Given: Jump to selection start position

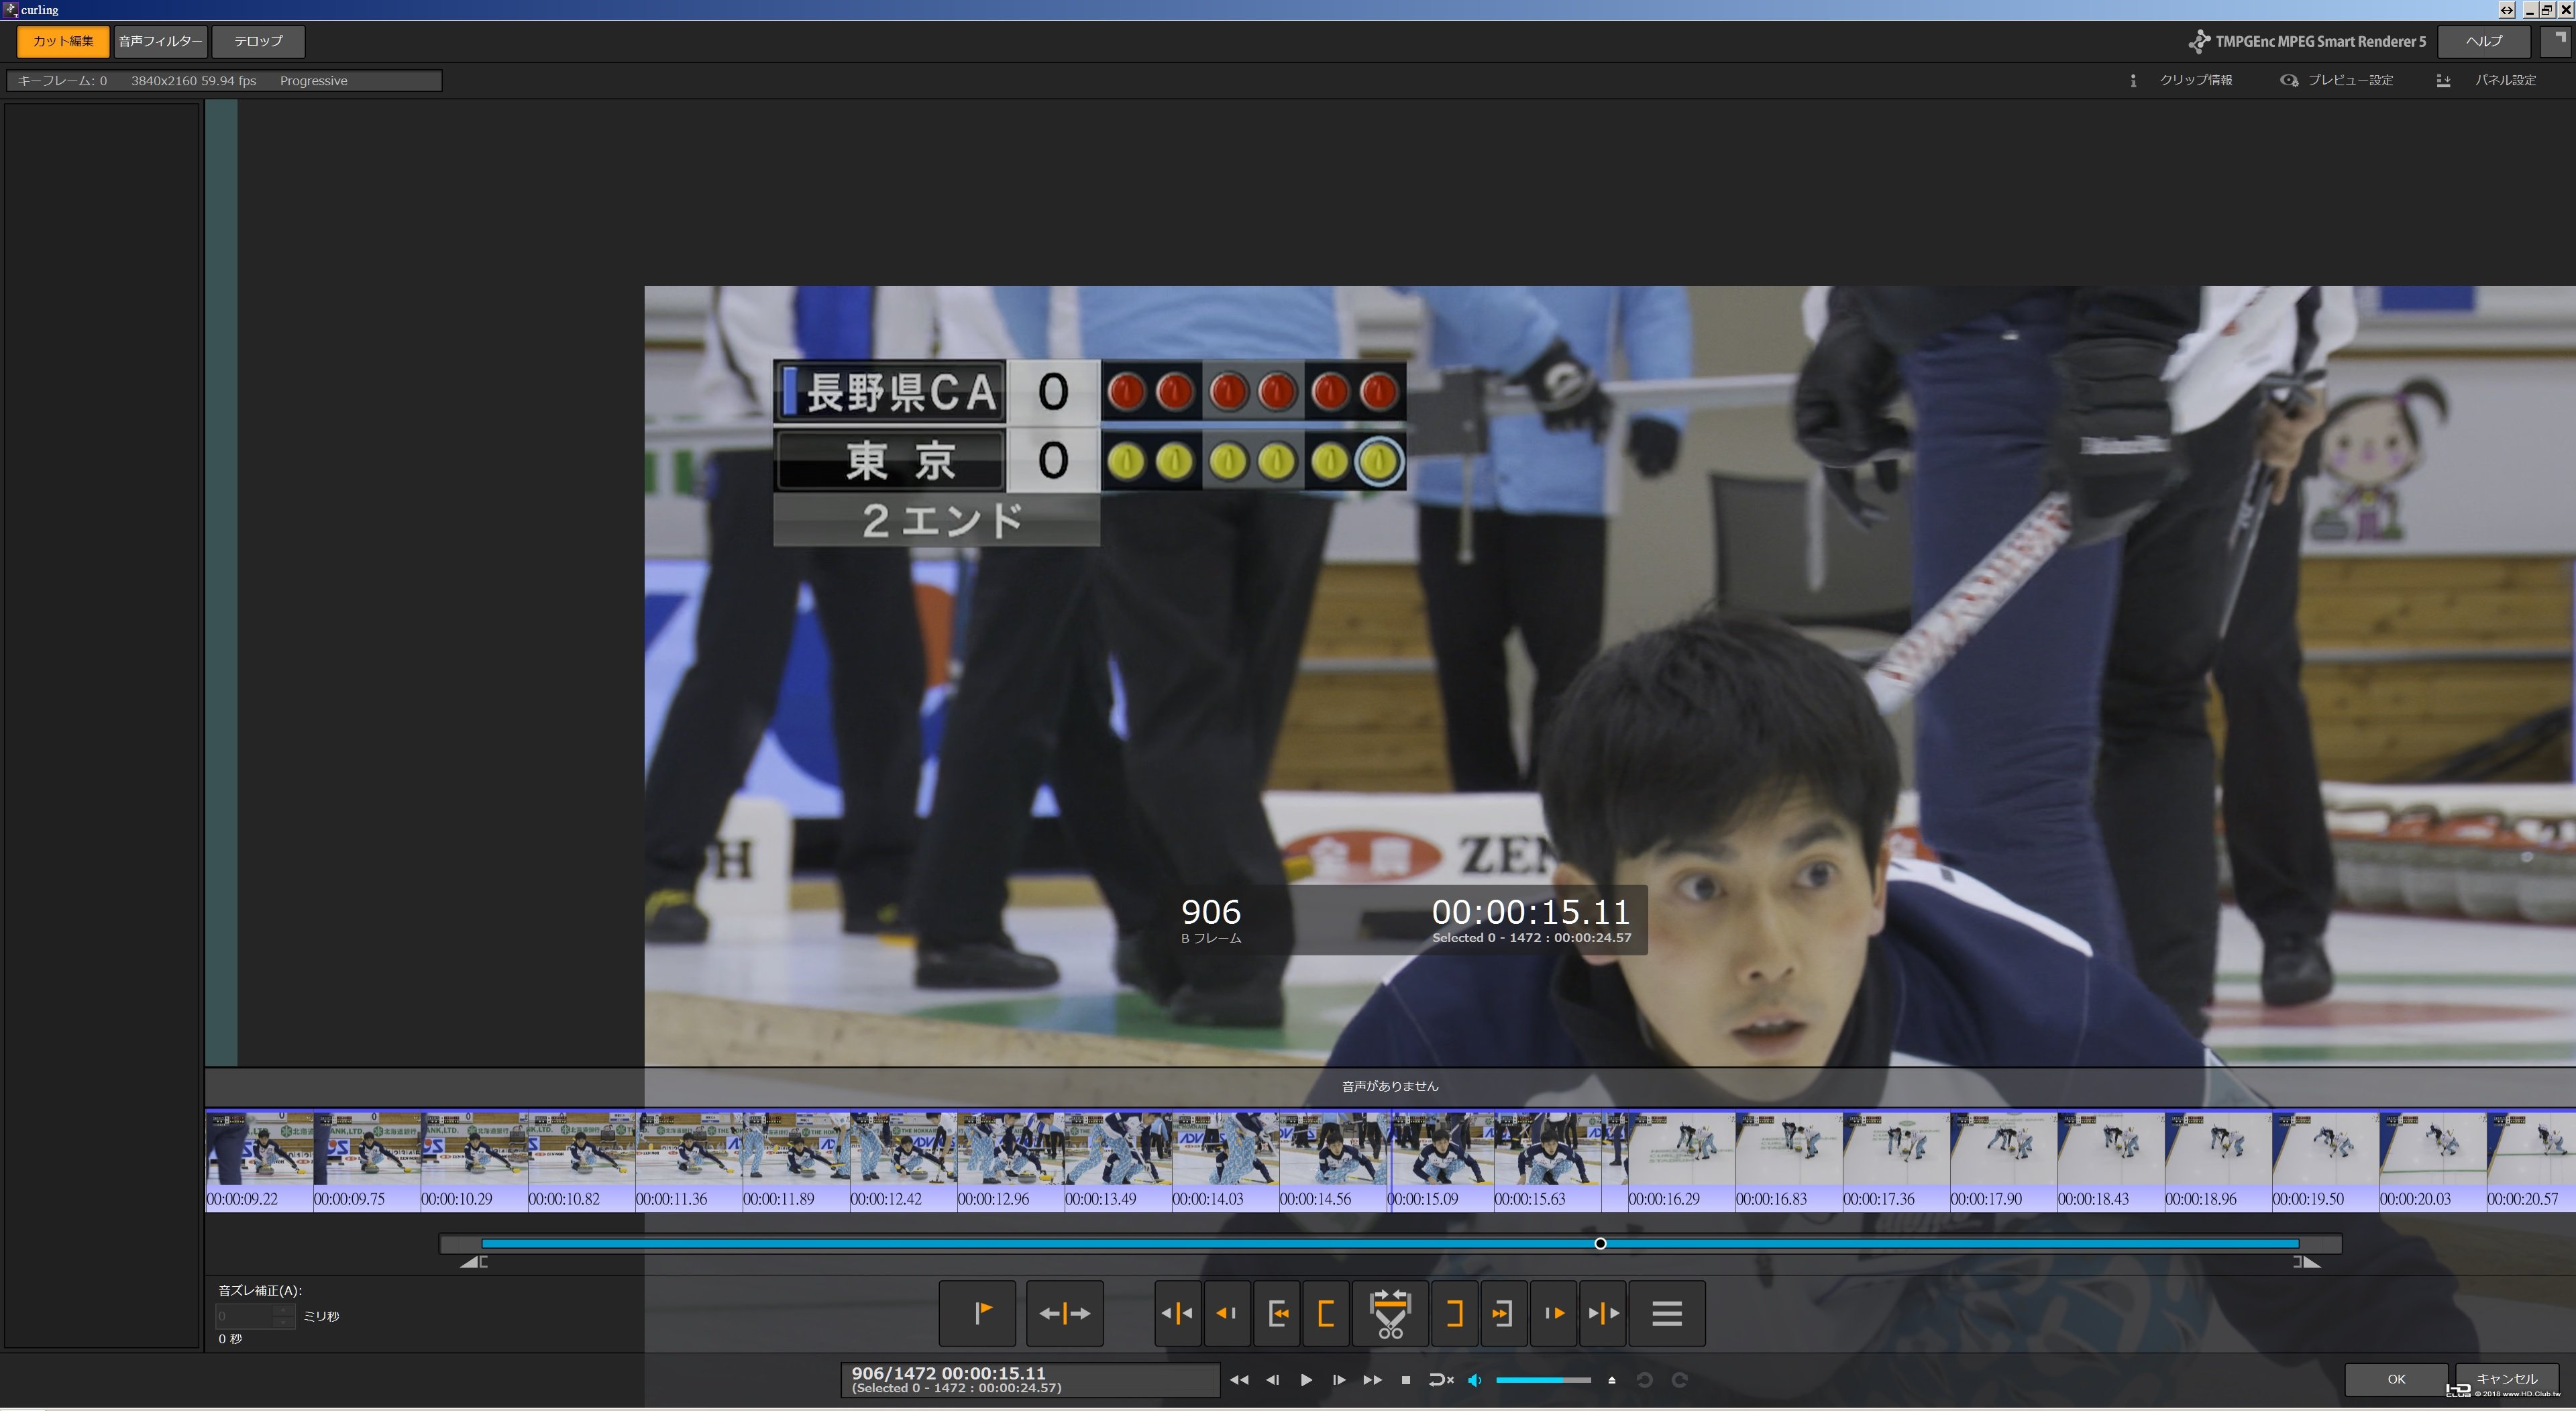Looking at the screenshot, I should pyautogui.click(x=1277, y=1313).
